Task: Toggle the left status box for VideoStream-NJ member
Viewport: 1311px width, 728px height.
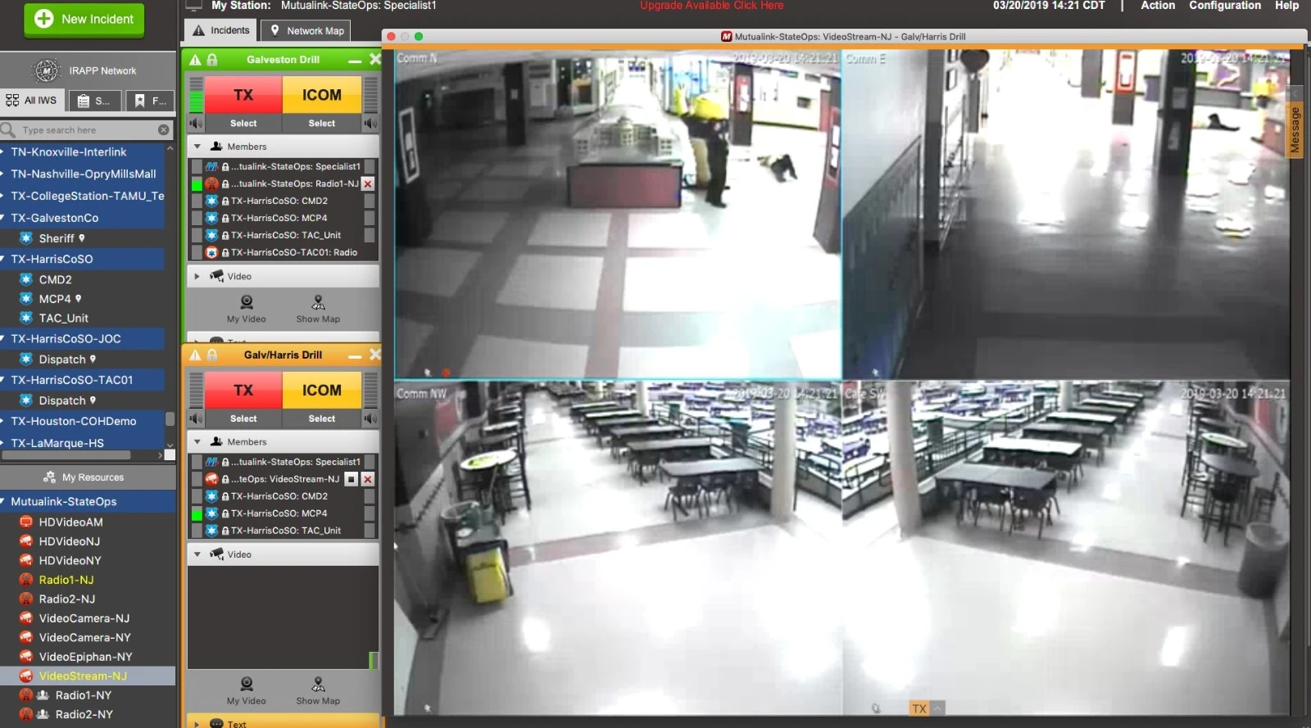Action: click(x=197, y=480)
